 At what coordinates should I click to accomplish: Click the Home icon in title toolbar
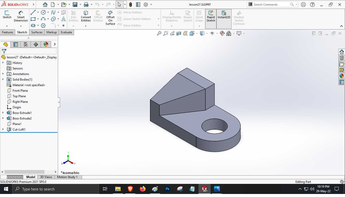[x=45, y=5]
